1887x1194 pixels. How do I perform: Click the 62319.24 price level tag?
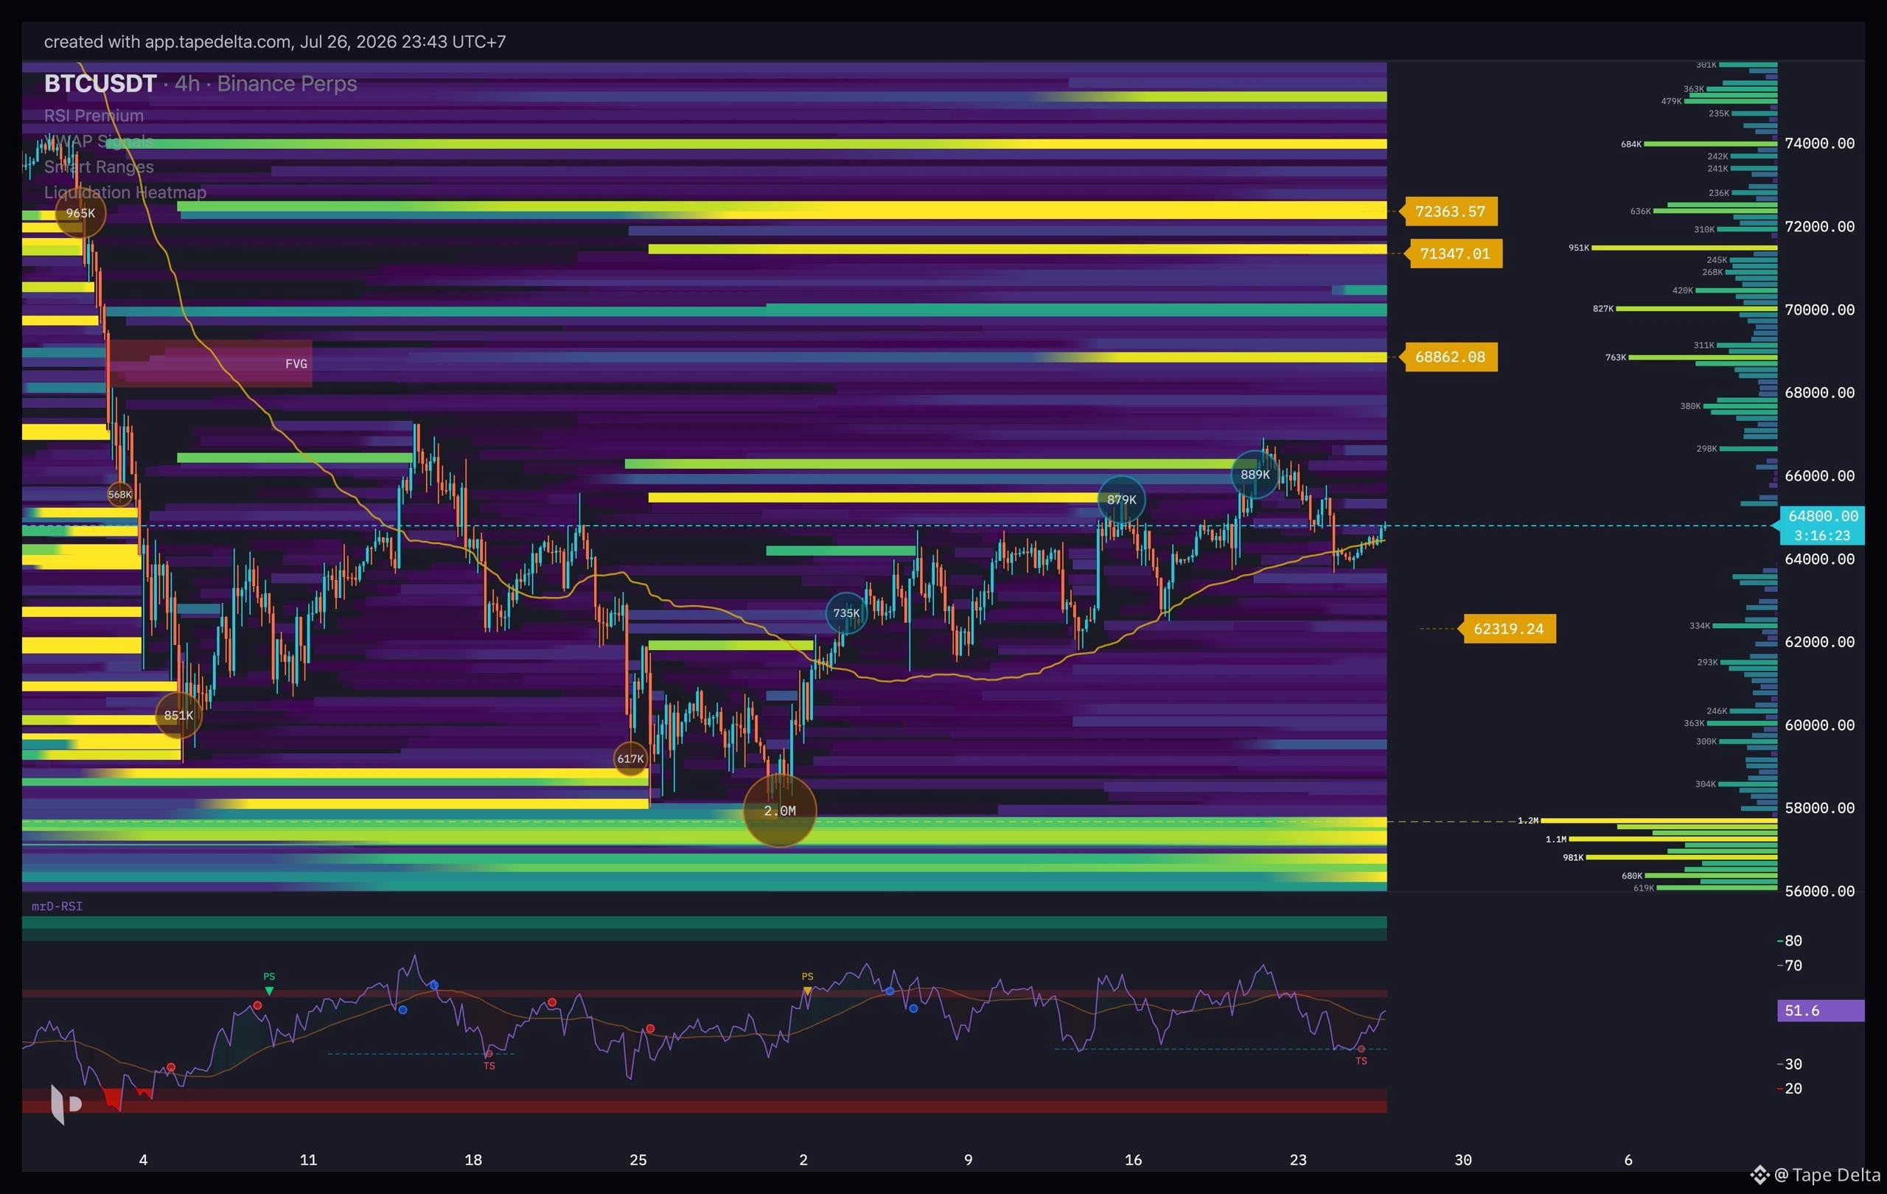click(1509, 629)
